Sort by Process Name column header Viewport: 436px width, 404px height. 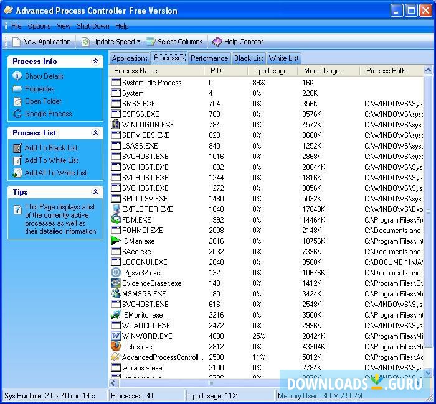point(157,71)
